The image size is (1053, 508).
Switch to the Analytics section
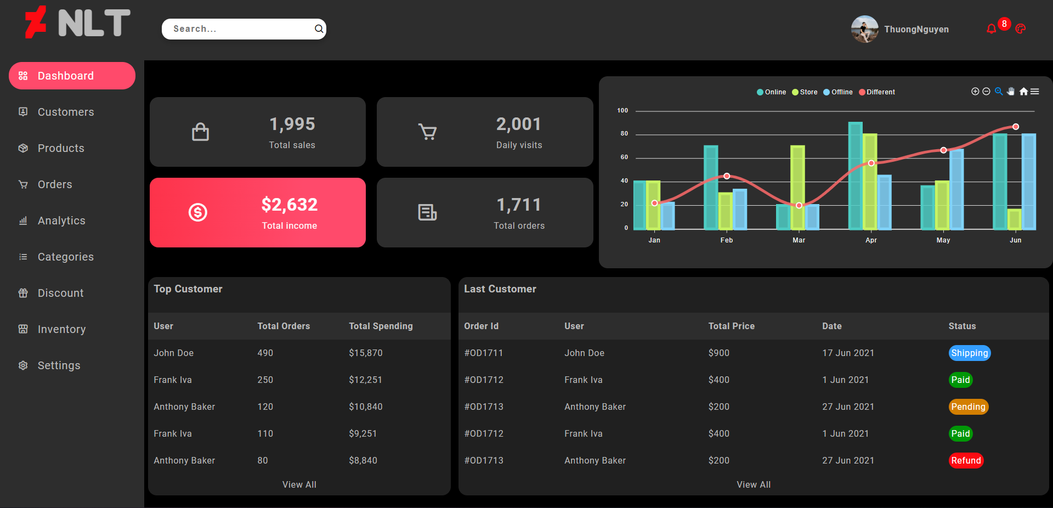61,221
